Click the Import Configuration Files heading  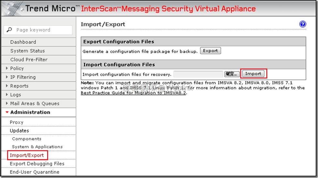pyautogui.click(x=119, y=65)
